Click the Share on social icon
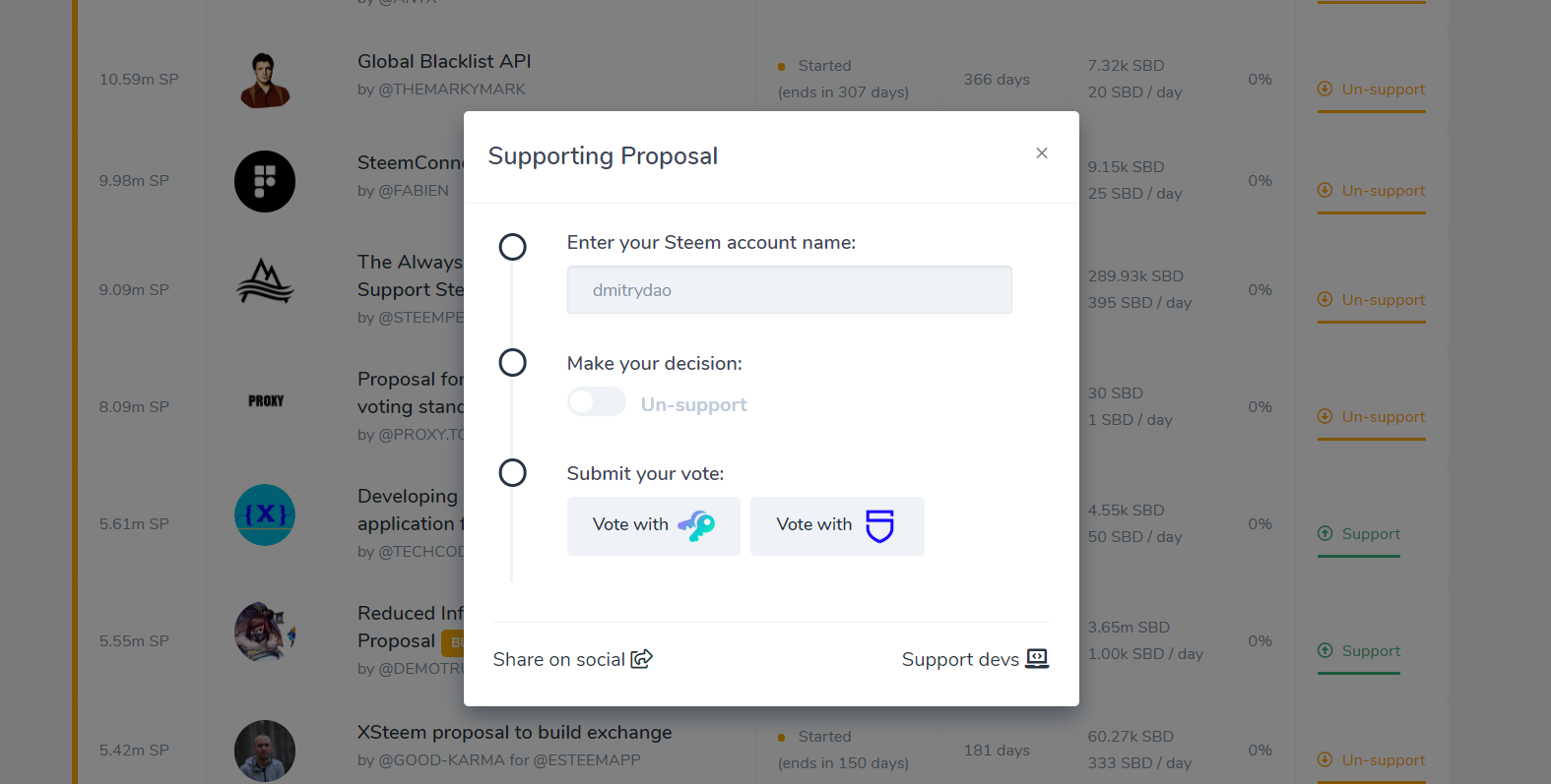 (x=642, y=659)
